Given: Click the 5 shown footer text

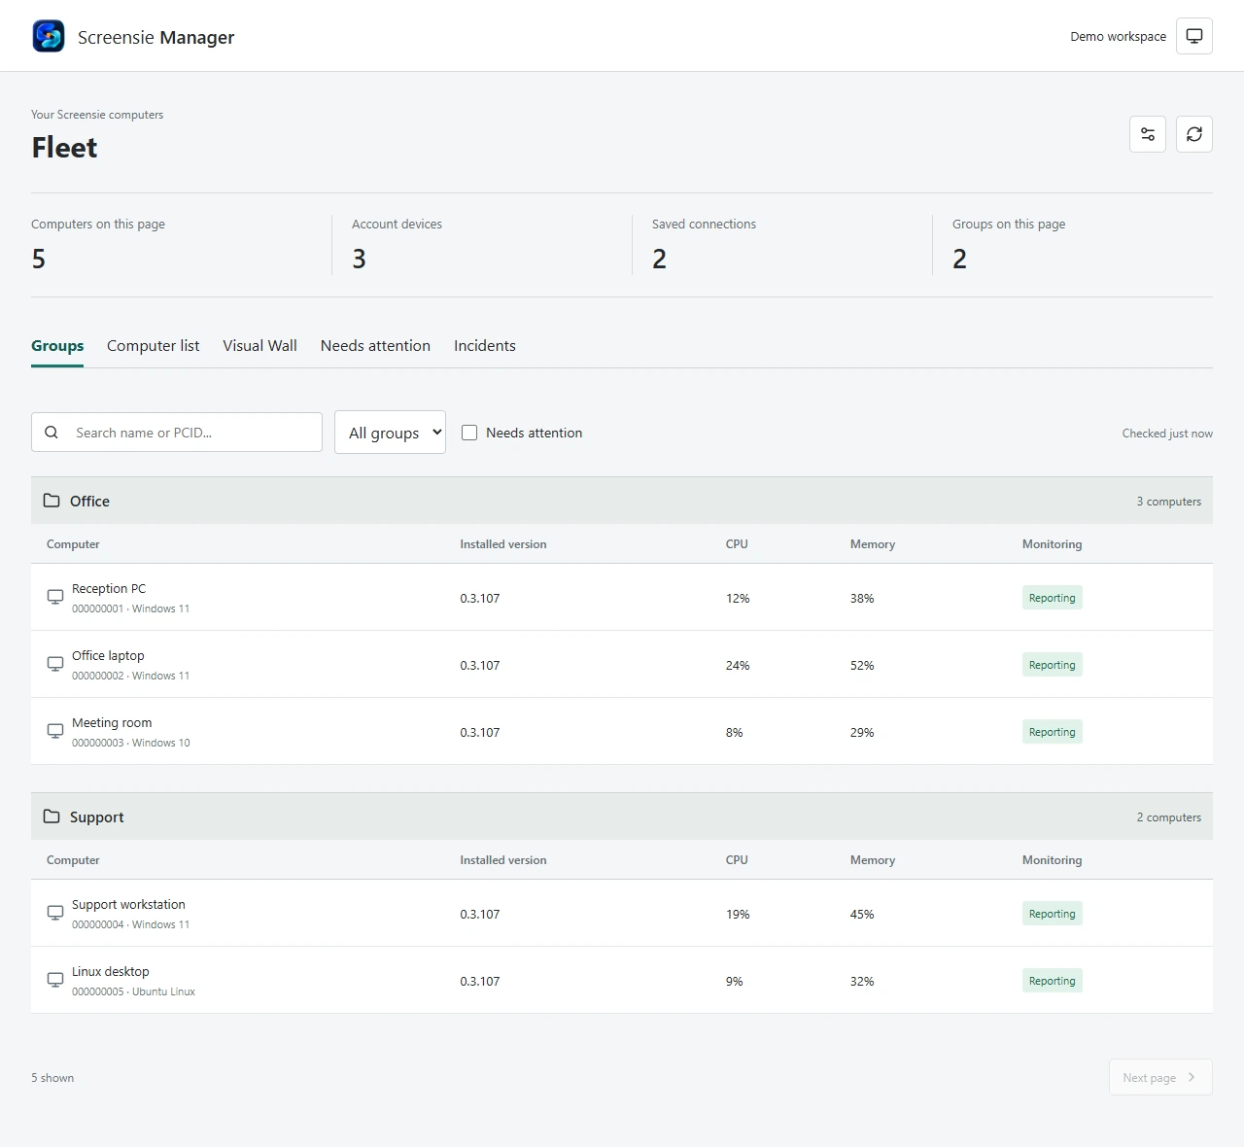Looking at the screenshot, I should [52, 1078].
